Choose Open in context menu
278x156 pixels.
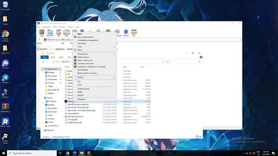pos(79,34)
